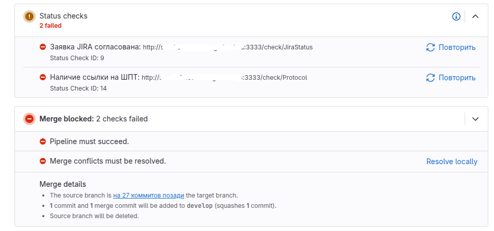Click retry icon for Protocol check

pyautogui.click(x=431, y=78)
